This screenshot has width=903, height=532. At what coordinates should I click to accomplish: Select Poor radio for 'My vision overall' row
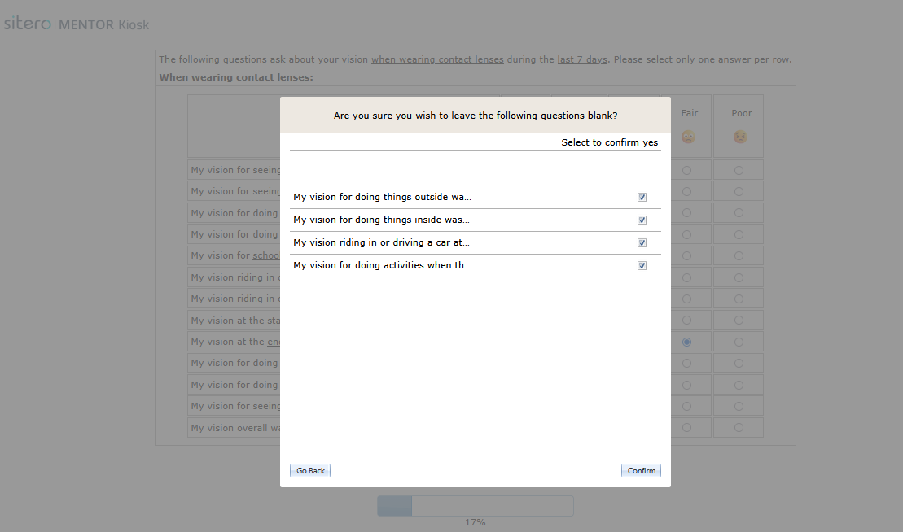click(x=739, y=428)
